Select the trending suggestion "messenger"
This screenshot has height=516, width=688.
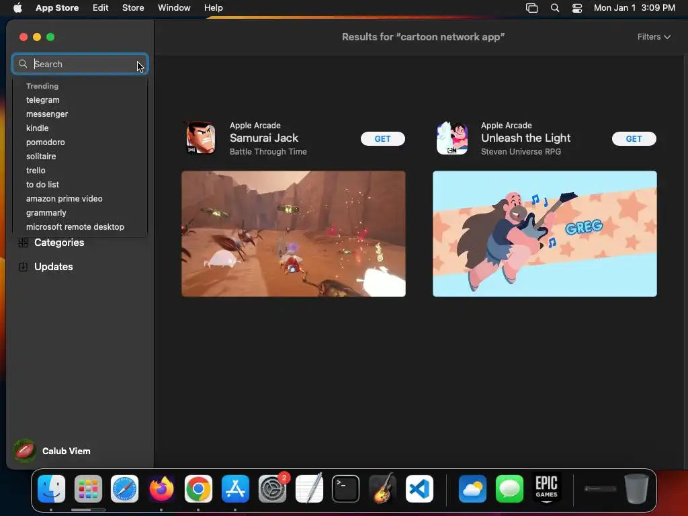47,114
